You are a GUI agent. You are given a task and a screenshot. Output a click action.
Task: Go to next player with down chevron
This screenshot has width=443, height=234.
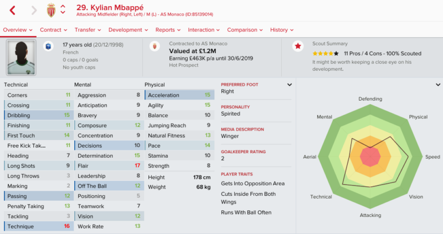(x=63, y=14)
